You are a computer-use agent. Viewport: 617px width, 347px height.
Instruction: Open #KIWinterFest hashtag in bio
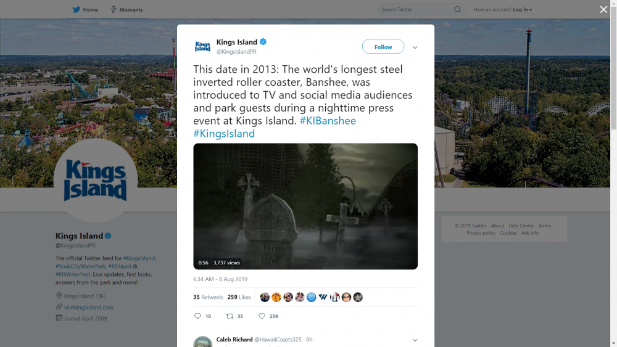point(73,274)
